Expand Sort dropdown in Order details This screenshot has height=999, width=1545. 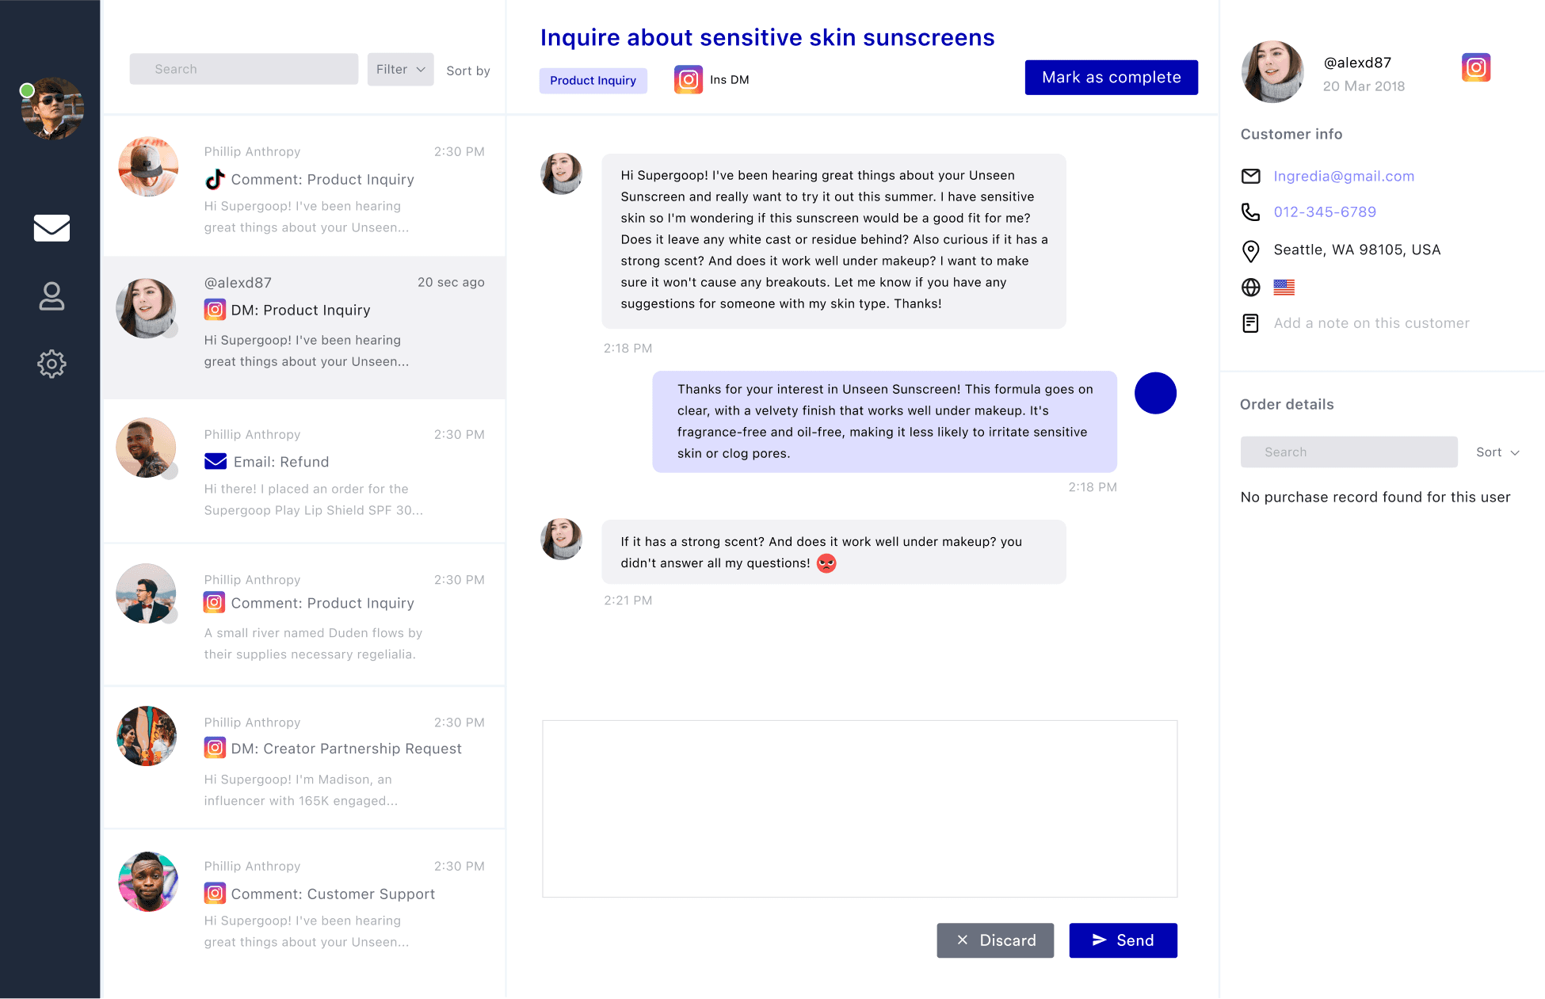coord(1497,452)
